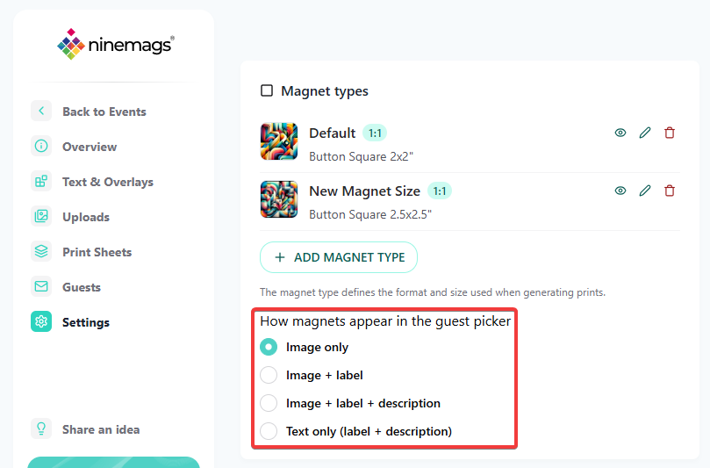Check the Magnet types checkbox
The width and height of the screenshot is (710, 468).
(267, 90)
